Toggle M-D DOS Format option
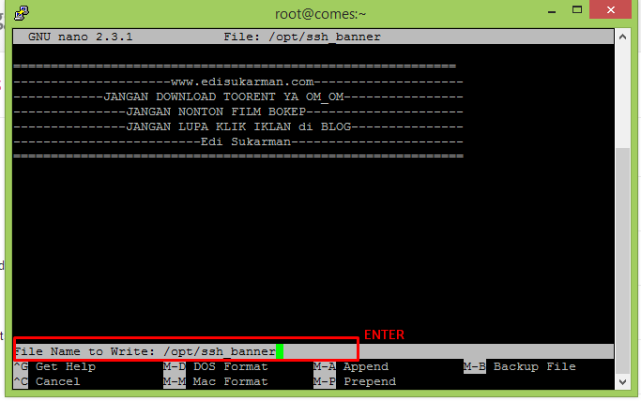 click(216, 366)
